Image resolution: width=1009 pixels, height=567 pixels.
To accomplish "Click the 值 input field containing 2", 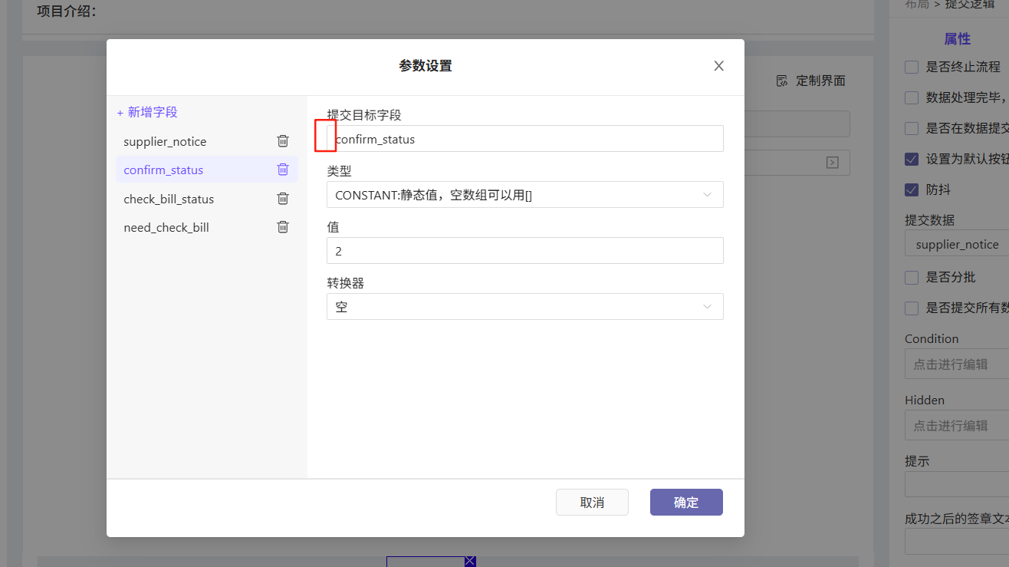I will click(x=525, y=251).
